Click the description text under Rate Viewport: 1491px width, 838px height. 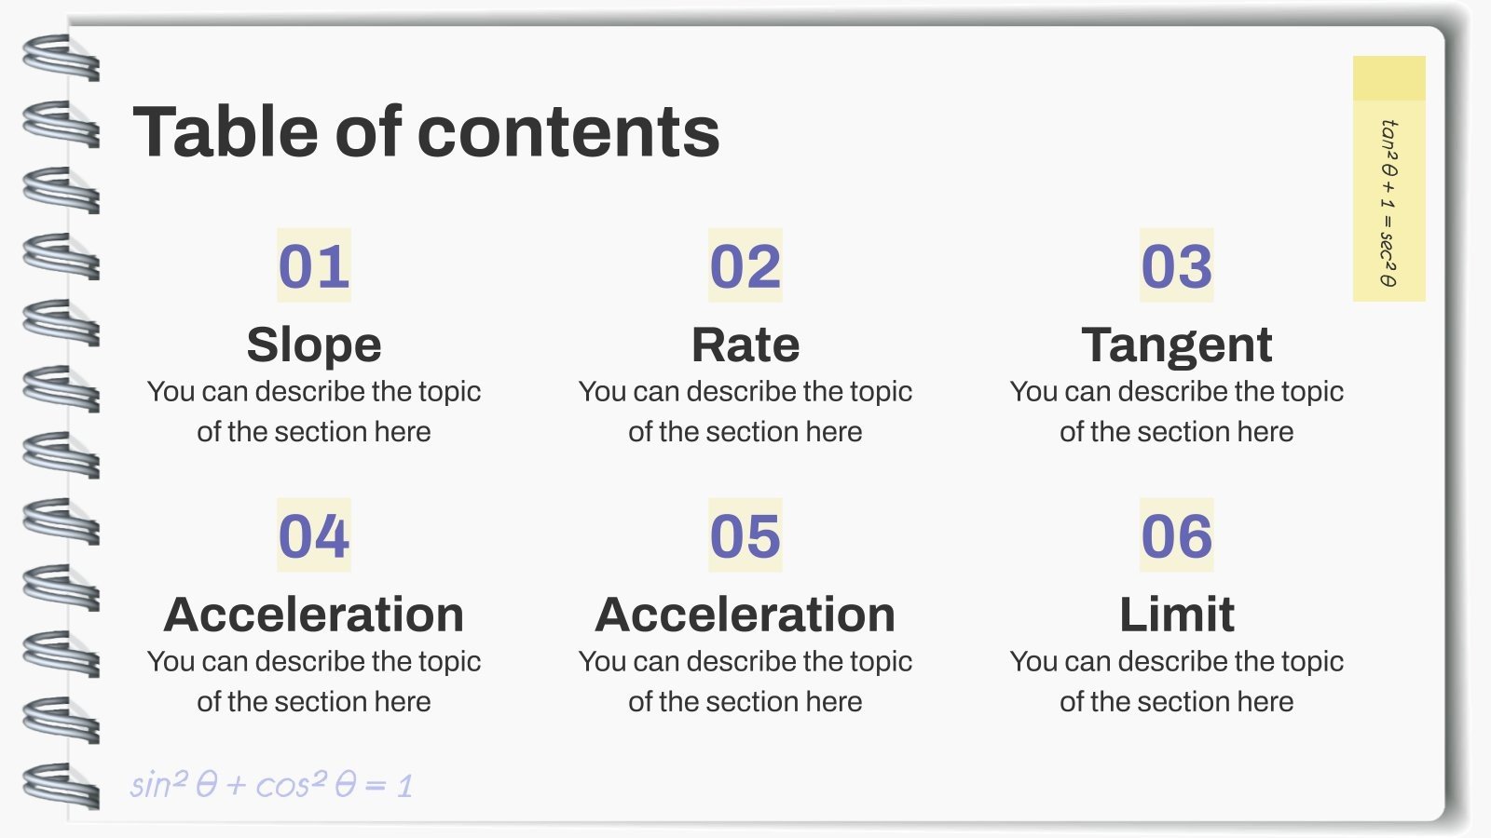click(745, 412)
